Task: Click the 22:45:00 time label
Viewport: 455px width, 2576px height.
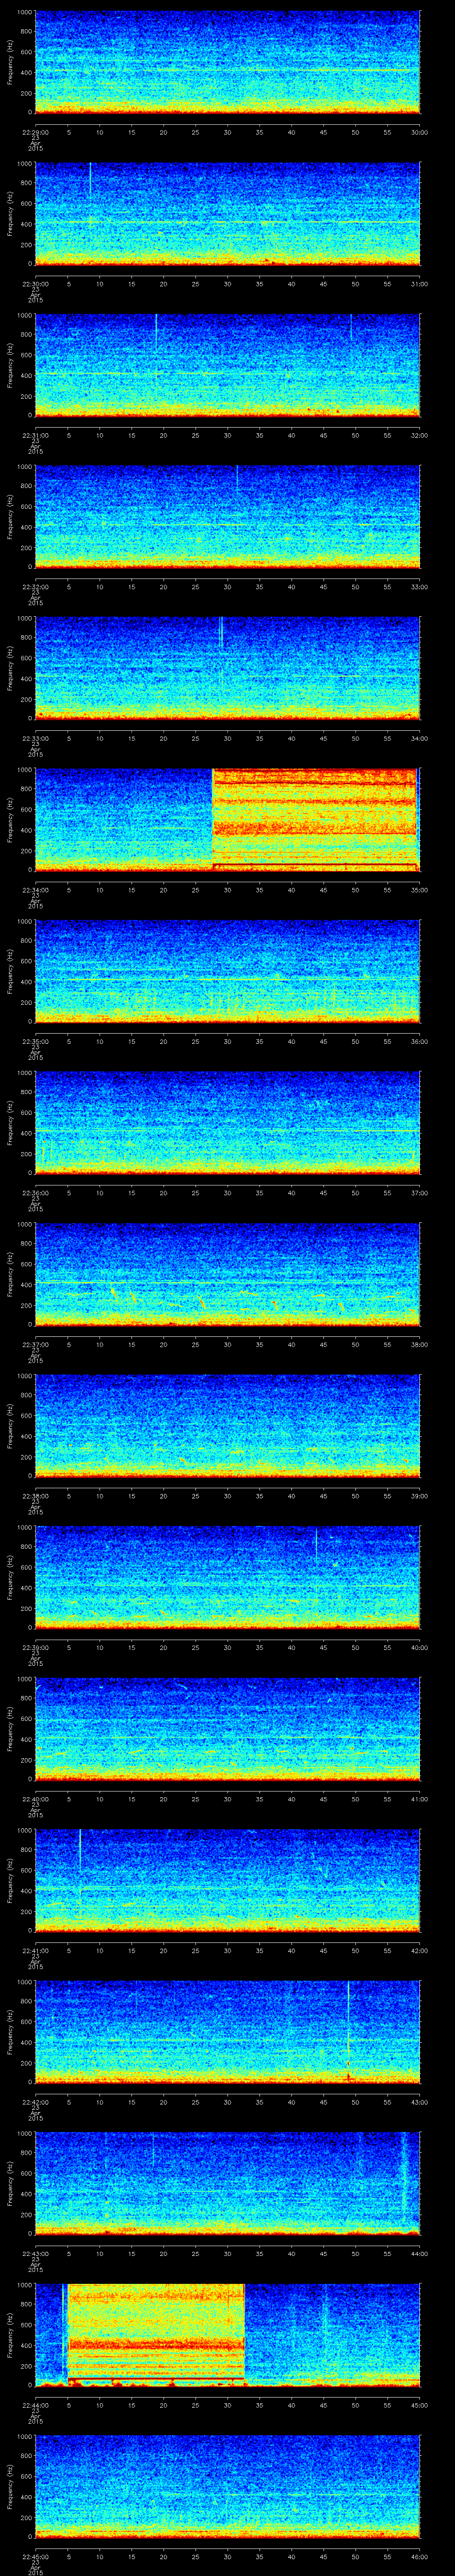Action: (x=35, y=2557)
